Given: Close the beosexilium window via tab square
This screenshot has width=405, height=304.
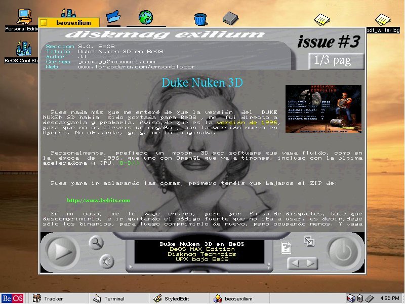Looking at the screenshot, I should tap(44, 23).
